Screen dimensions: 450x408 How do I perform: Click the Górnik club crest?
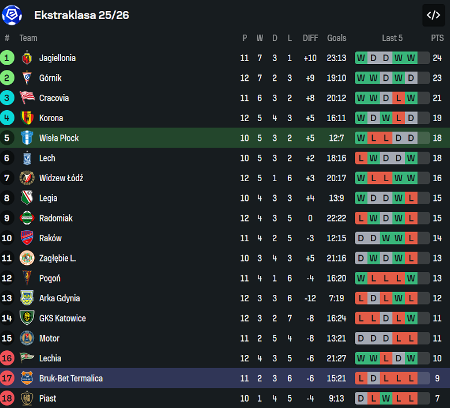click(x=27, y=78)
